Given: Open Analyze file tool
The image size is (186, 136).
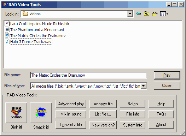Looking at the screenshot, I should (x=103, y=104).
